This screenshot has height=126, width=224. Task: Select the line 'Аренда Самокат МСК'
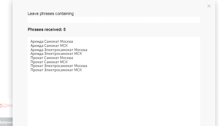tap(49, 46)
